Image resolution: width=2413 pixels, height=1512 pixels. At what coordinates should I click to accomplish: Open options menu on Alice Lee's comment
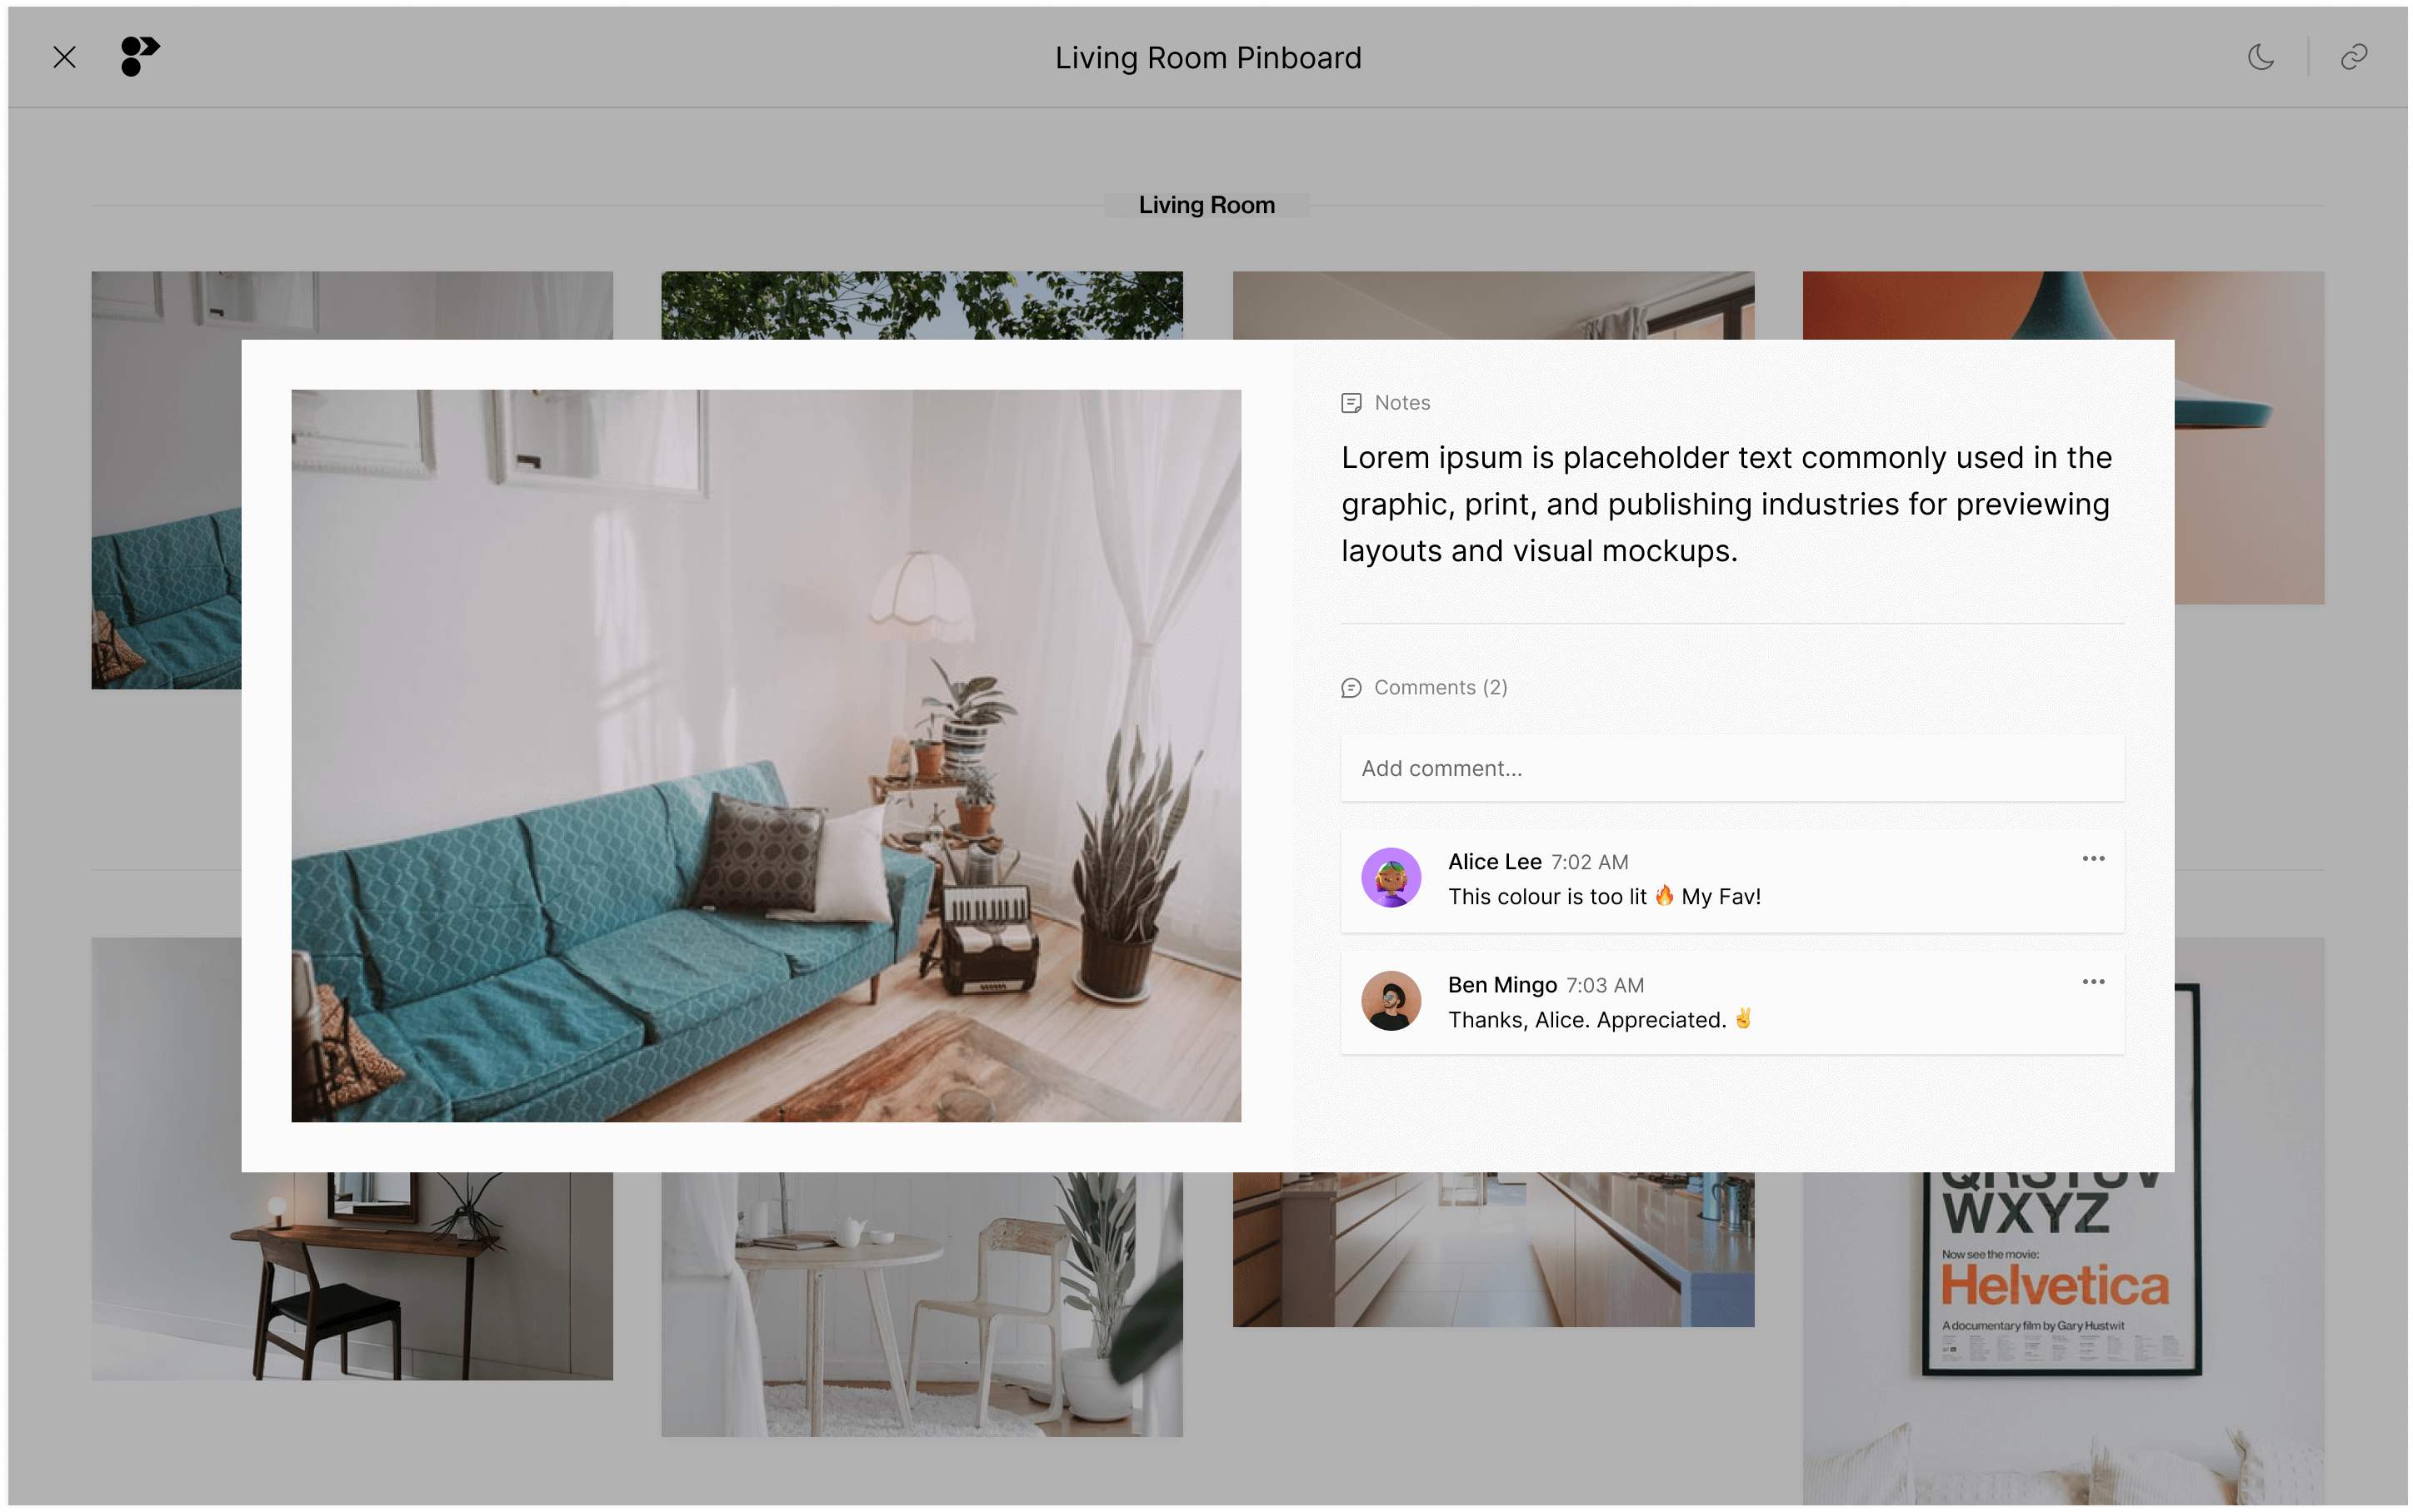pos(2093,859)
